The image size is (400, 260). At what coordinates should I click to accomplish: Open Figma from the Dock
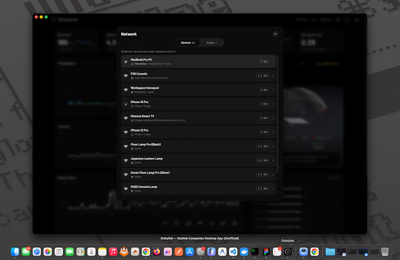pyautogui.click(x=266, y=252)
